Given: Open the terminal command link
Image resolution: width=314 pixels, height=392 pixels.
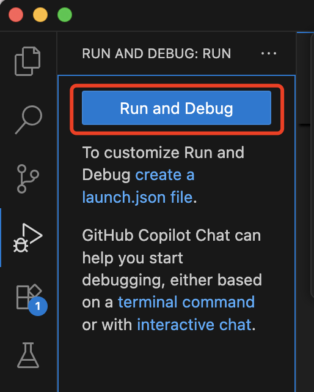Looking at the screenshot, I should click(186, 302).
